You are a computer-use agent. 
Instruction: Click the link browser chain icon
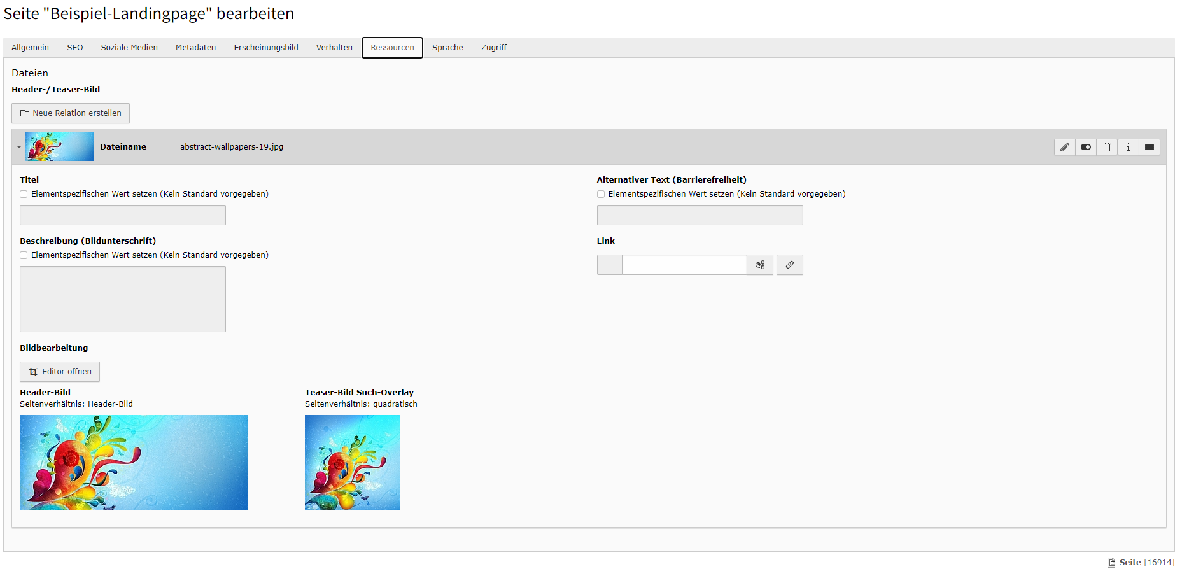point(790,265)
